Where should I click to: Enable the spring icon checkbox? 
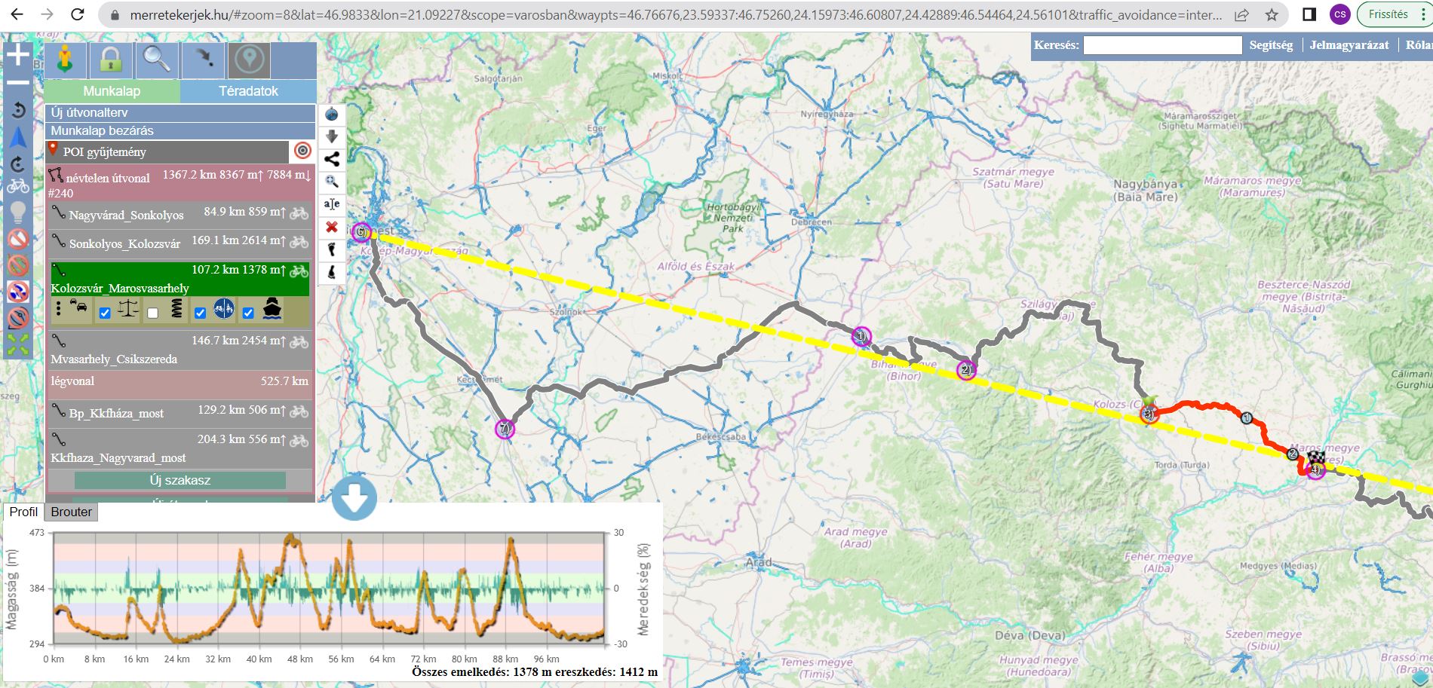(x=153, y=313)
